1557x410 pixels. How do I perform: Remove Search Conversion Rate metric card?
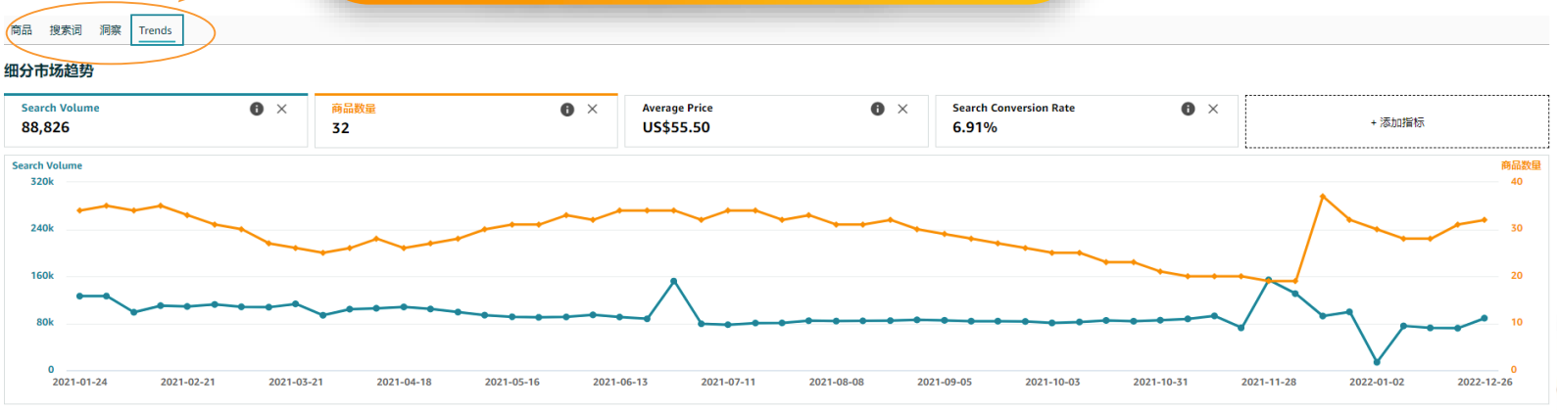tap(1213, 109)
